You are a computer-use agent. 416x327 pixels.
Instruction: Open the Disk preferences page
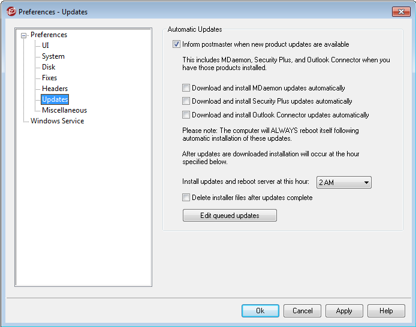pos(49,67)
